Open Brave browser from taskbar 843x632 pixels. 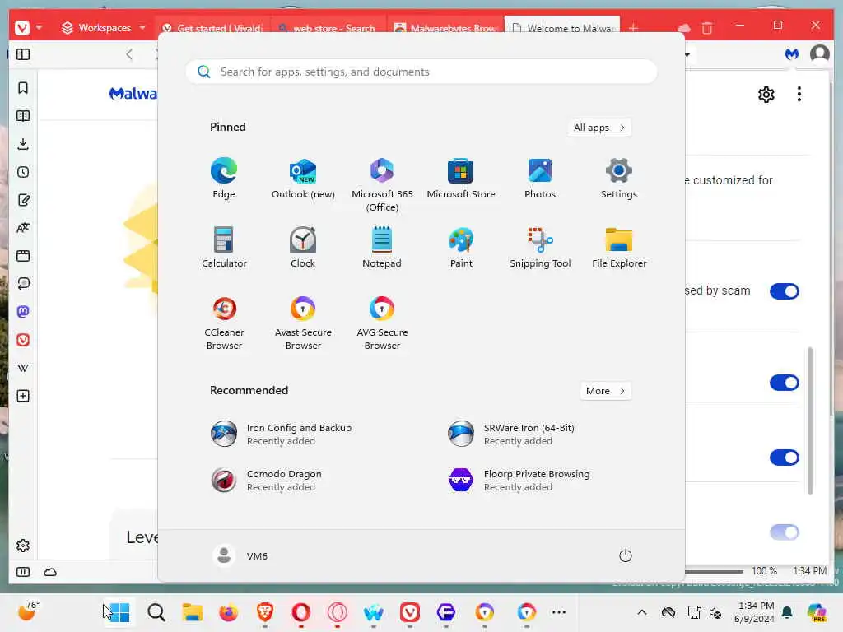(x=264, y=612)
